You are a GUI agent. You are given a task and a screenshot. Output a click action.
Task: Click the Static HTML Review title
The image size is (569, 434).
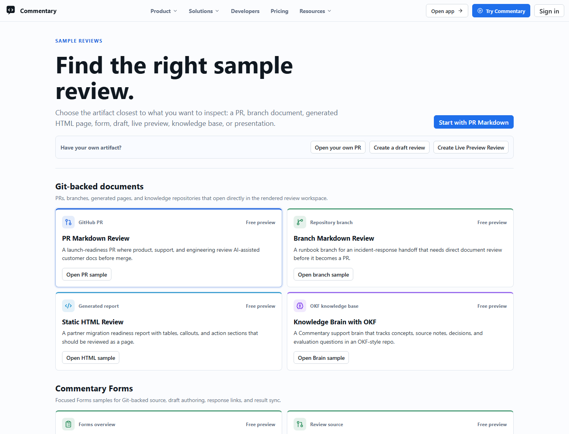tap(92, 322)
